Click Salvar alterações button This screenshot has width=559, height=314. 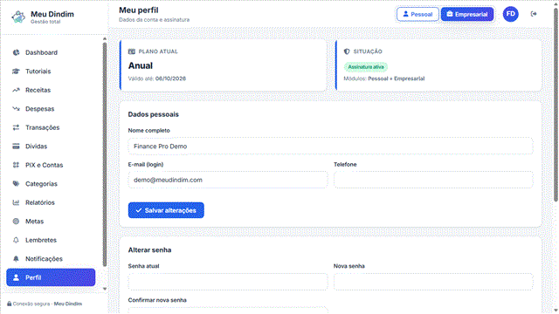coord(166,210)
